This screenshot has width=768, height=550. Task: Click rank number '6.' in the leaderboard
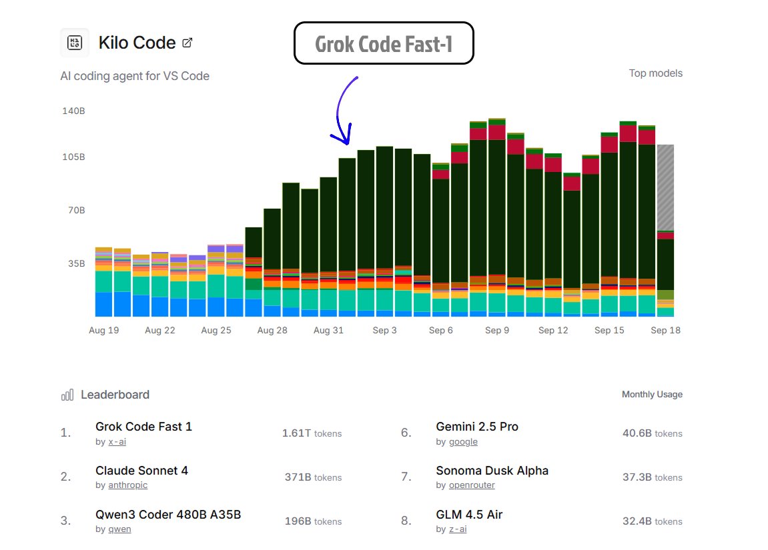[x=406, y=433]
